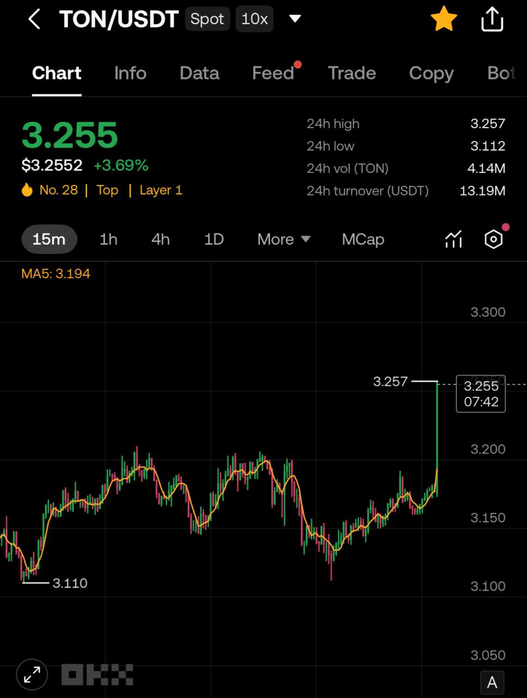Tap the 24h vol value 4.14M
The width and height of the screenshot is (527, 698).
point(486,169)
